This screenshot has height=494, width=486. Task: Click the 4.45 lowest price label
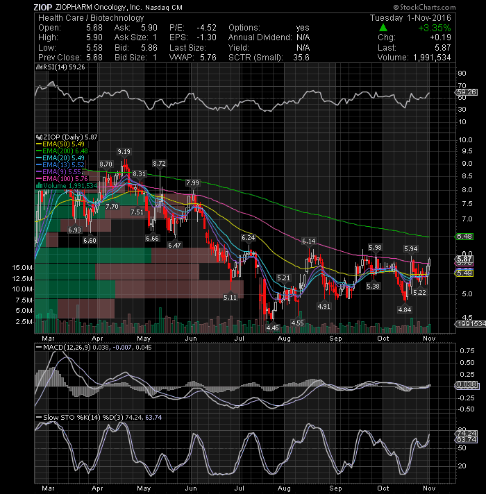pos(273,328)
